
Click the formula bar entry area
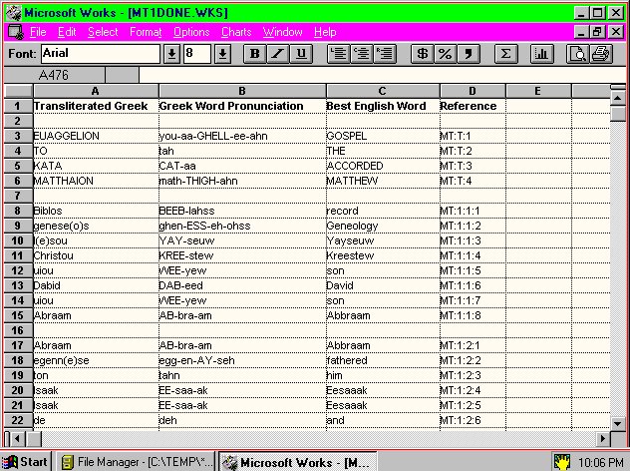point(382,75)
